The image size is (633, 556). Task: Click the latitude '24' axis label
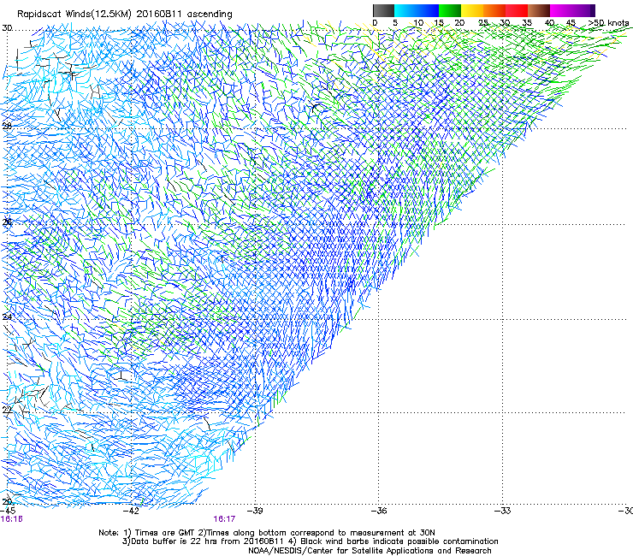(7, 316)
